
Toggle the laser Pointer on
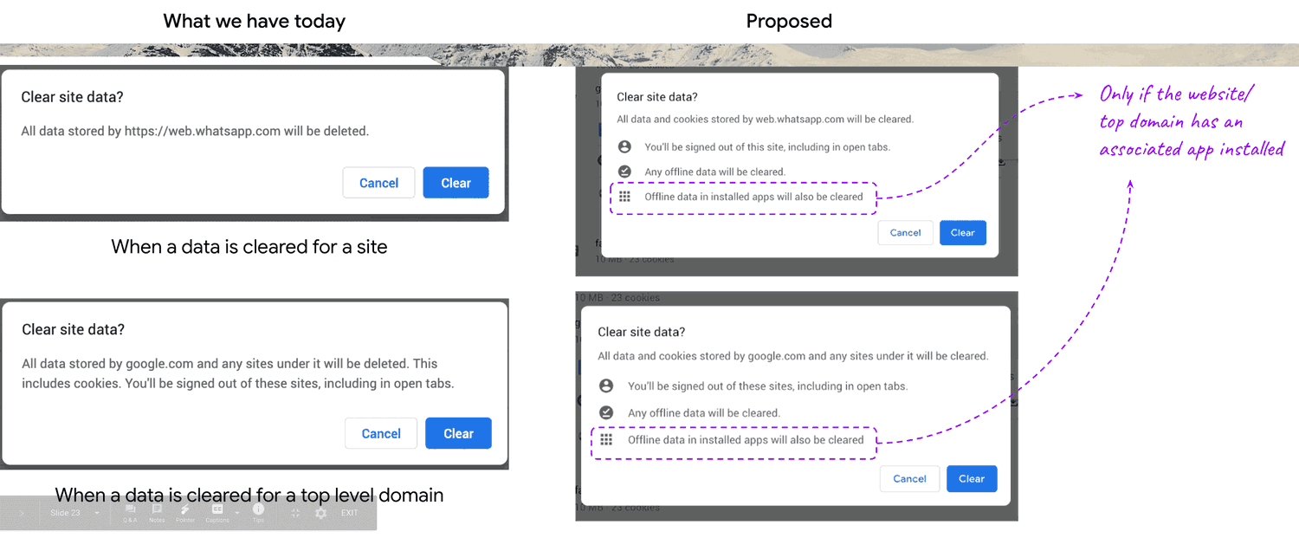tap(185, 512)
